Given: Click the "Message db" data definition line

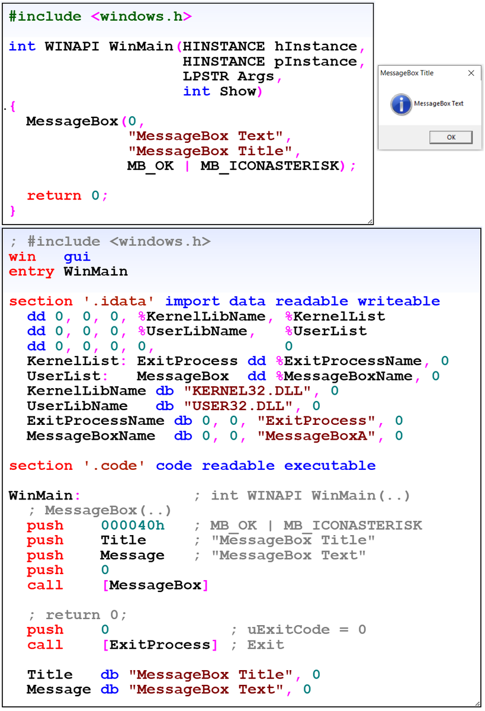Looking at the screenshot, I should pos(169,690).
